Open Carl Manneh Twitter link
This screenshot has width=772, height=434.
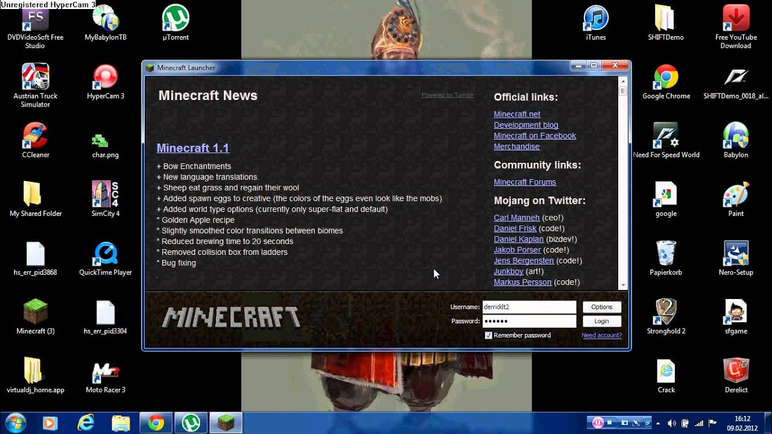point(516,218)
